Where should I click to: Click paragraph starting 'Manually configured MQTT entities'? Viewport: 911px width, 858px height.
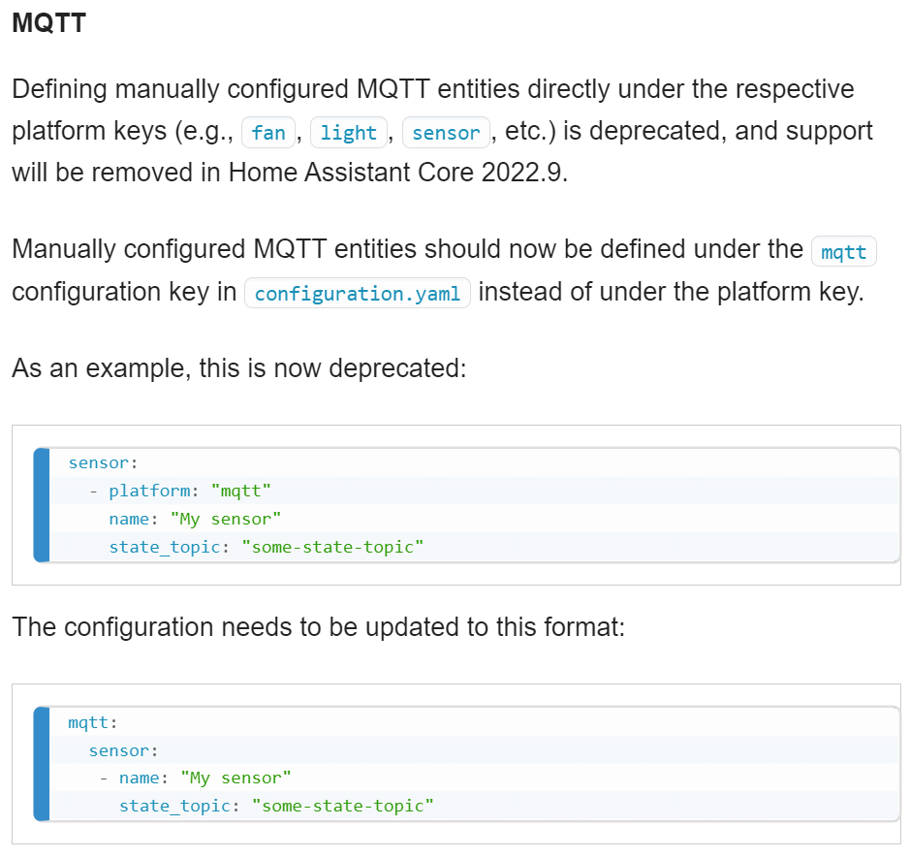pos(444,270)
